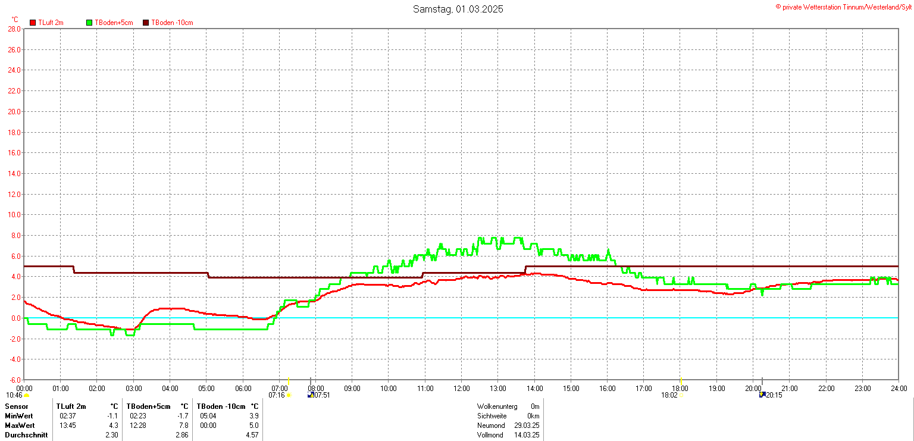914x441 pixels.
Task: Select the TBoden -10cm legend label
Action: 172,23
